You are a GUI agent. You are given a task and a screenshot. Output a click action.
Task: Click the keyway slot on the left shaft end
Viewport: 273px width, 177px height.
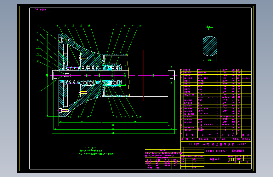click(68, 75)
